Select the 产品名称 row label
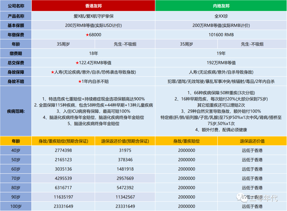The image size is (287, 211). [16, 16]
